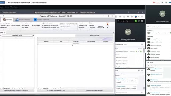
Task: Click the inner chat scrollbar
Action: (x=144, y=88)
